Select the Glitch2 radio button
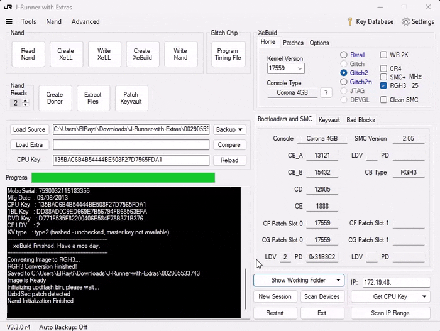 coord(344,73)
